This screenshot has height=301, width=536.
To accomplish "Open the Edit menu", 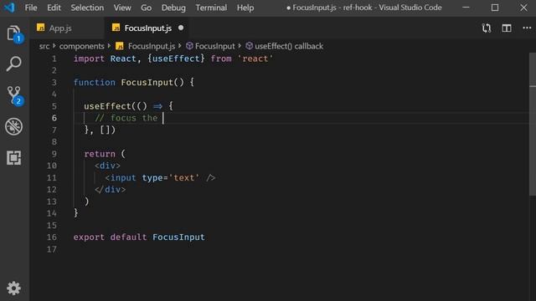I will click(54, 8).
